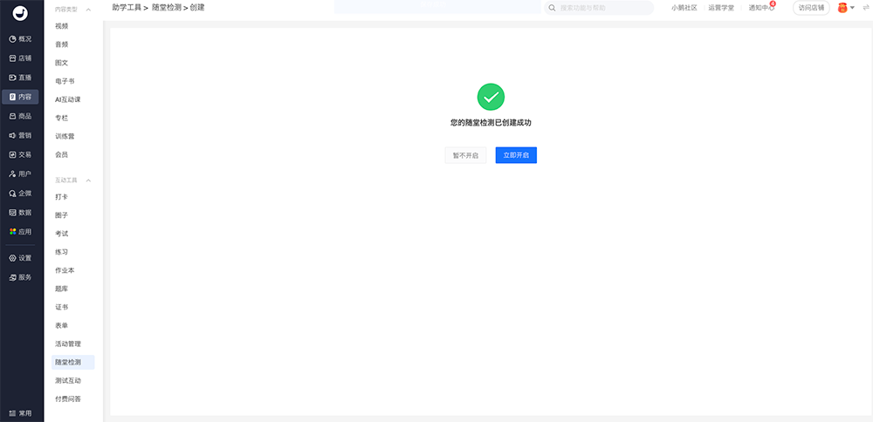The width and height of the screenshot is (873, 422).
Task: Click the Overview (概况) icon in sidebar
Action: [x=12, y=39]
